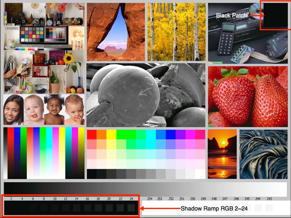Select the highlight ramp label "245"
The width and height of the screenshot is (291, 218).
247,199
